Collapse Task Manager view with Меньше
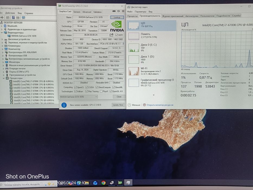Viewport: 253px width, 190px height. click(x=134, y=105)
